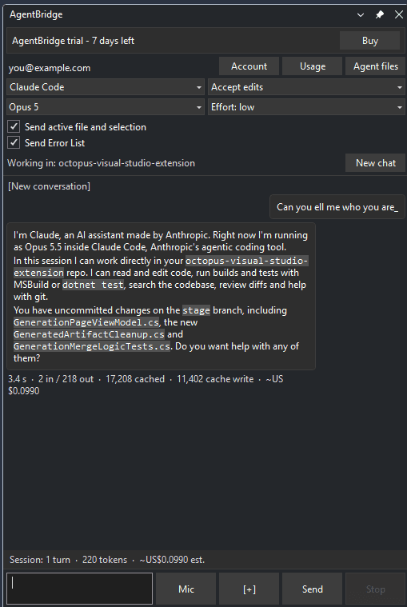Close the AgentBridge panel
The height and width of the screenshot is (607, 407).
tap(398, 14)
